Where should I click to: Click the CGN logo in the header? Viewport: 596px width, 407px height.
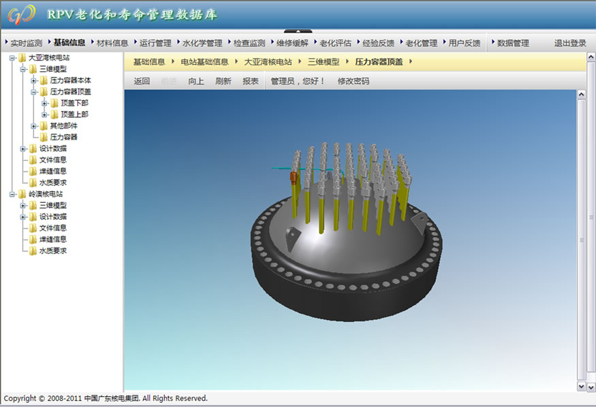[20, 14]
